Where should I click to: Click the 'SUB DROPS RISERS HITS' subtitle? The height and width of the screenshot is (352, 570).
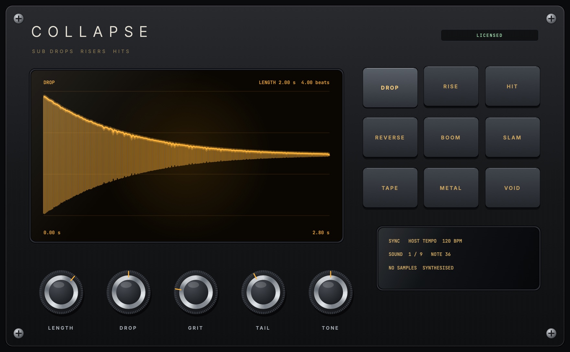coord(81,51)
